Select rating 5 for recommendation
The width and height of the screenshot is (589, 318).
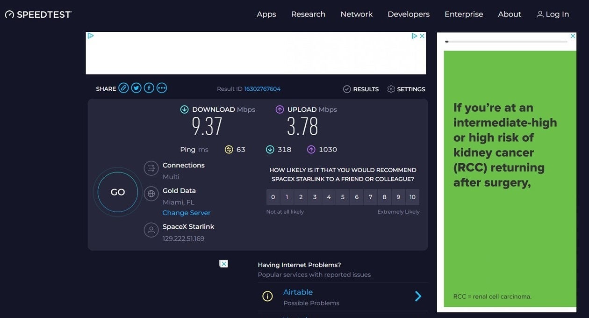pyautogui.click(x=343, y=197)
